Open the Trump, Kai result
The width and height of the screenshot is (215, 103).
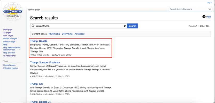point(36,84)
